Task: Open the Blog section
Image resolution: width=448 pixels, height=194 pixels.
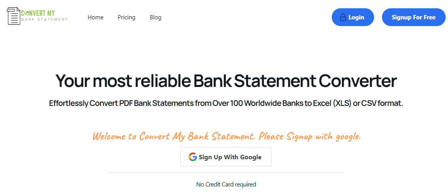Action: tap(155, 17)
